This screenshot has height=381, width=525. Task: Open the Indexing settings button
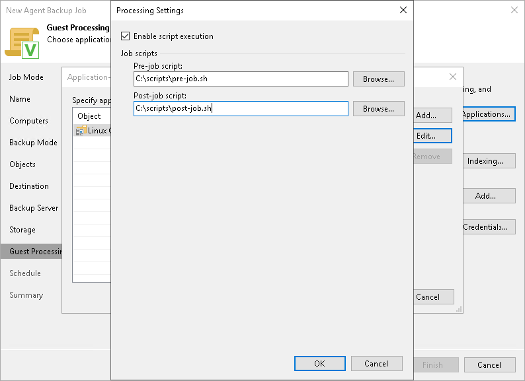[489, 161]
